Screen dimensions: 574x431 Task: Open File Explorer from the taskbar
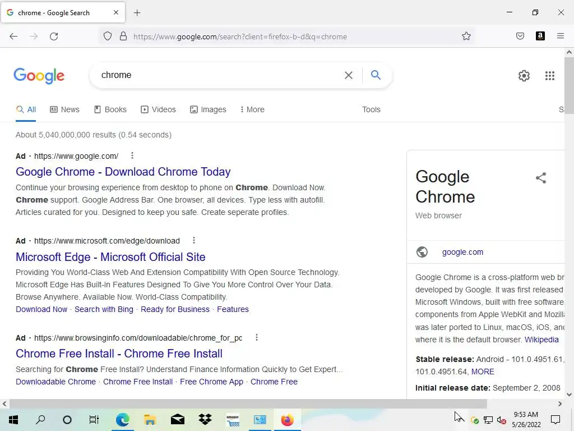(150, 420)
